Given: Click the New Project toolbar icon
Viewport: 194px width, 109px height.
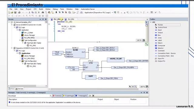Looking at the screenshot, I should tap(9, 12).
